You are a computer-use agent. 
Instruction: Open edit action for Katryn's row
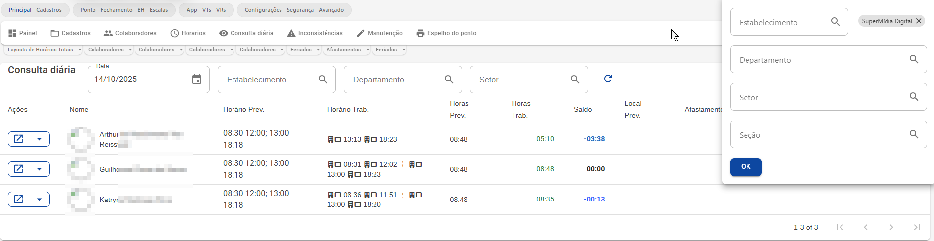[x=19, y=200]
